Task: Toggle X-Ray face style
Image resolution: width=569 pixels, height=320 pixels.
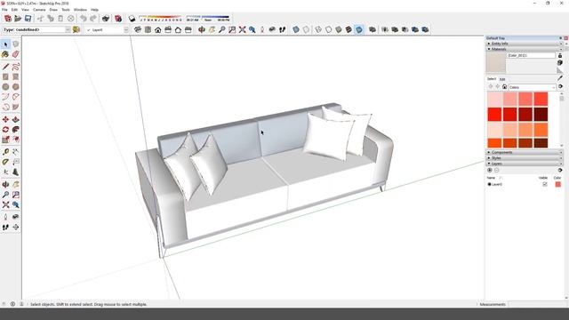Action: (x=296, y=29)
